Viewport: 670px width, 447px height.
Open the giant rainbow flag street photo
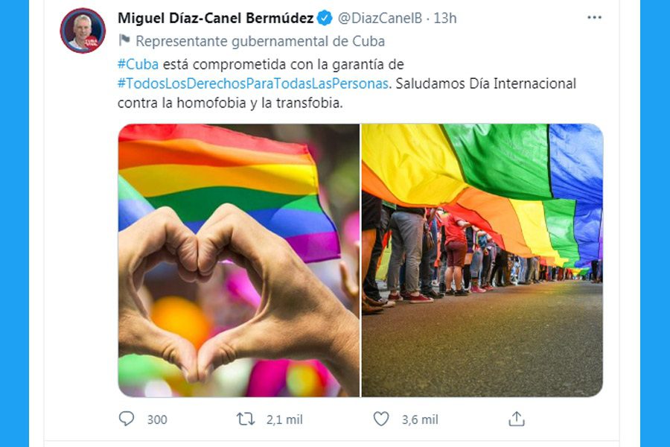[x=482, y=261]
